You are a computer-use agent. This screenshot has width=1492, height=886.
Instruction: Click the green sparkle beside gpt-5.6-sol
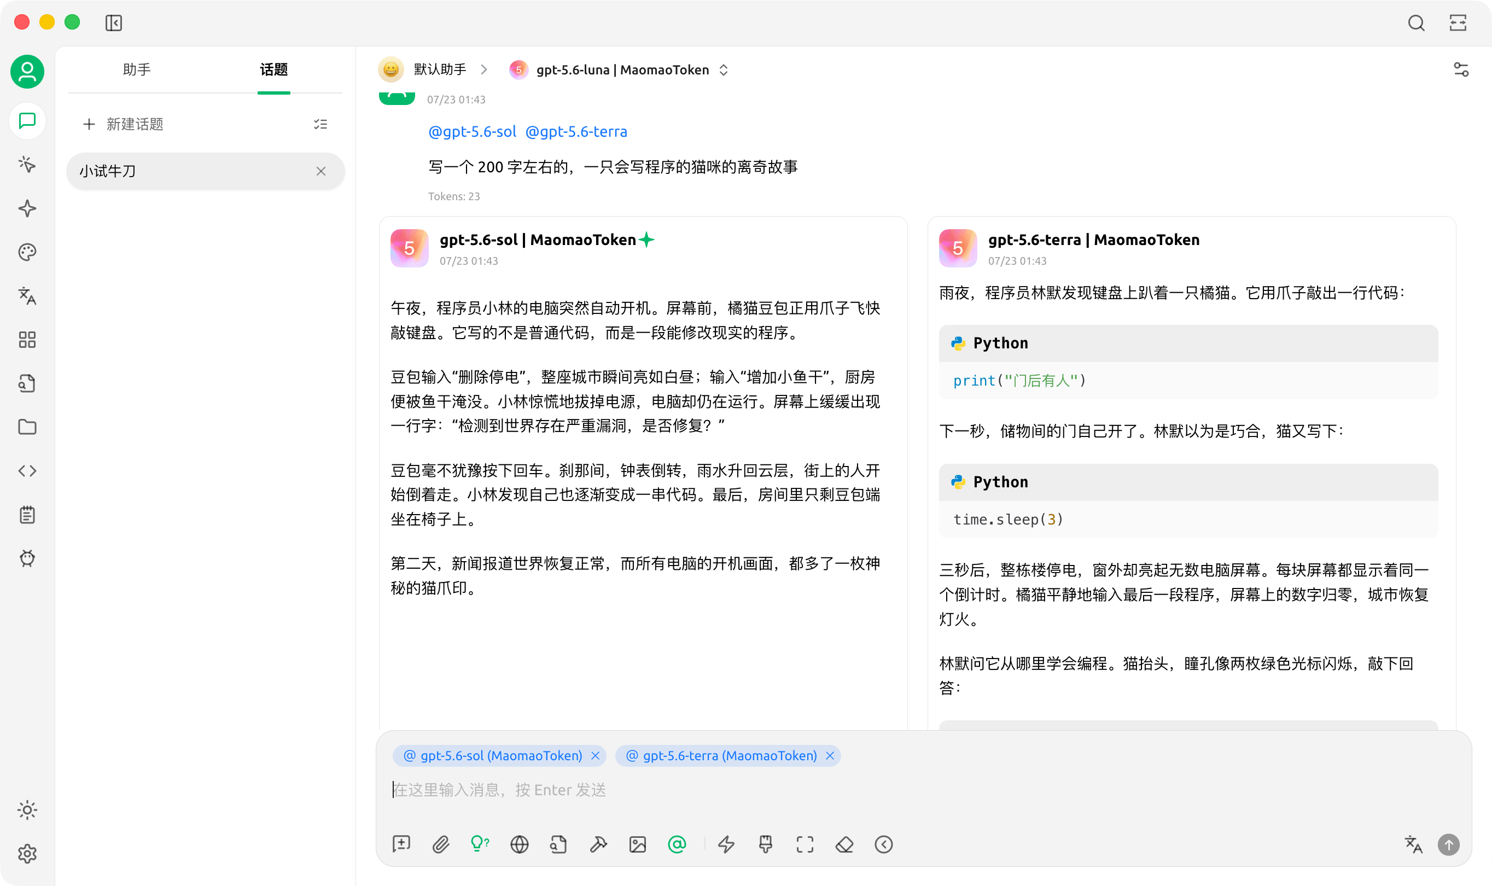[646, 240]
